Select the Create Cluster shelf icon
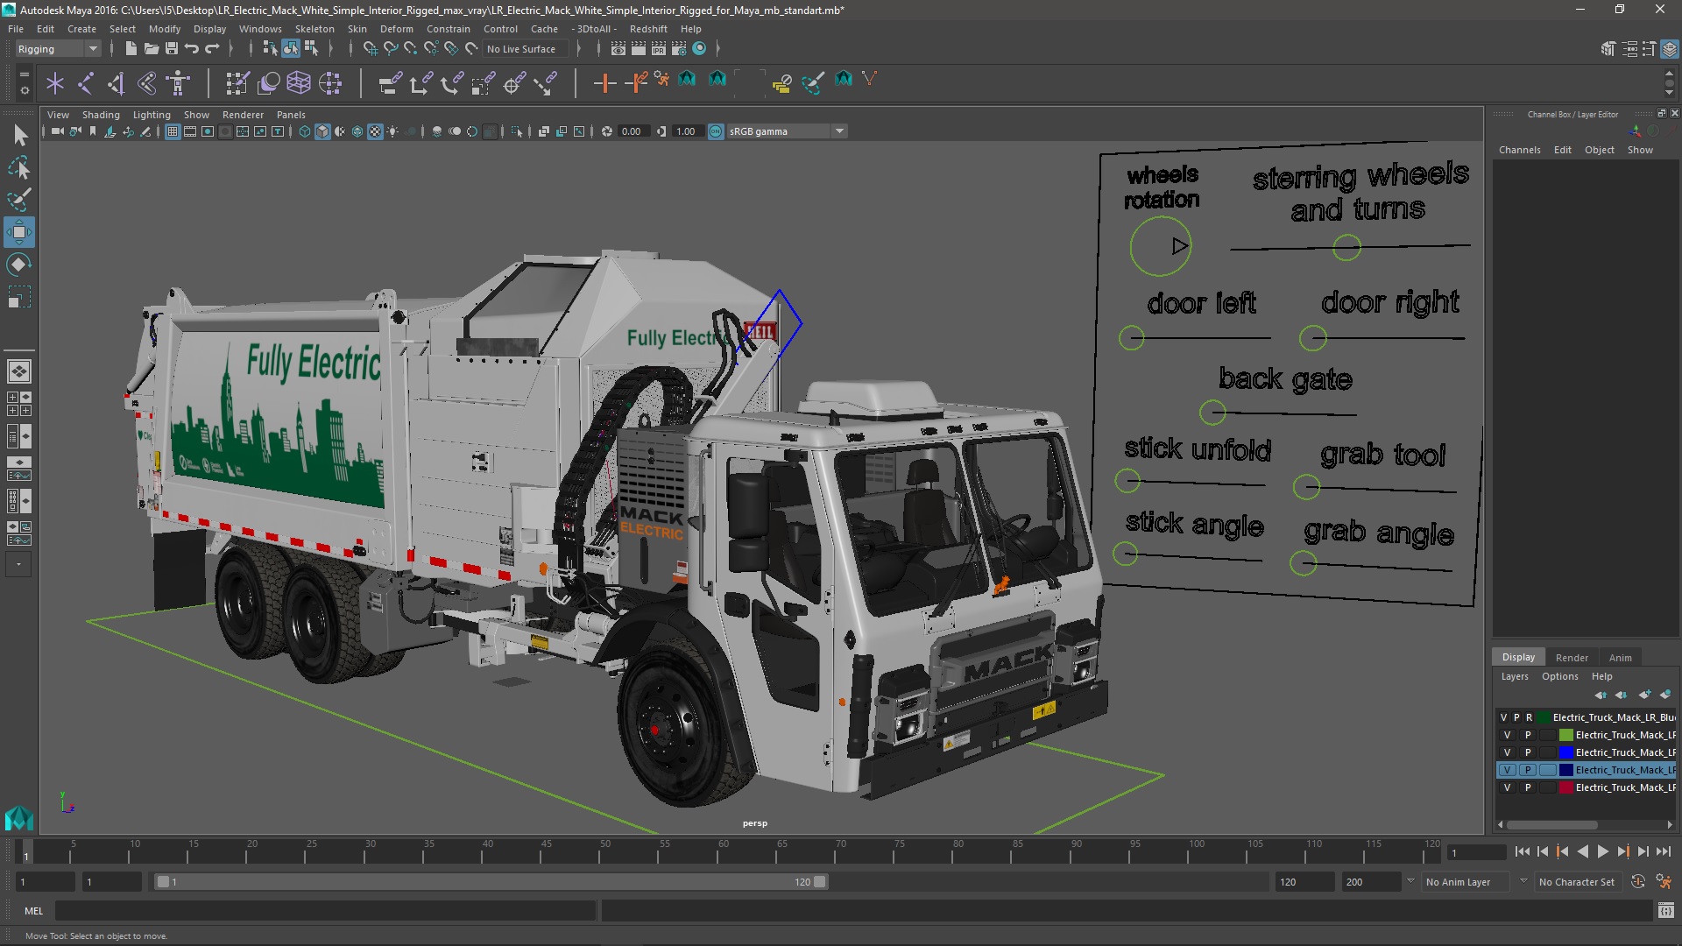Image resolution: width=1682 pixels, height=946 pixels. 330,83
